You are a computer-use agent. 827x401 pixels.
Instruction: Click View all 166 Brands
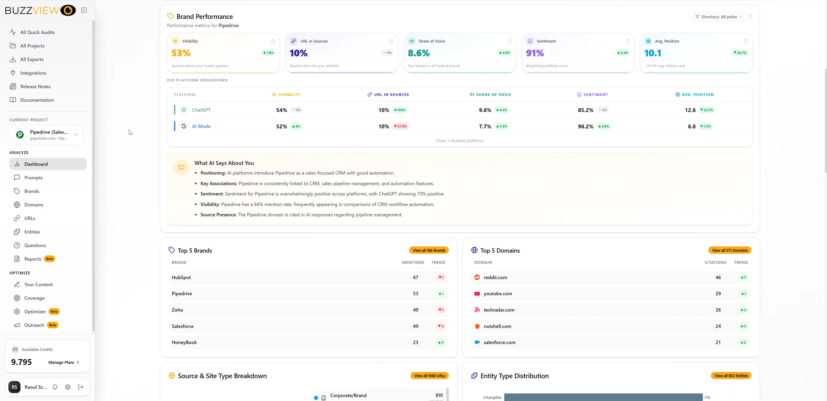click(429, 250)
